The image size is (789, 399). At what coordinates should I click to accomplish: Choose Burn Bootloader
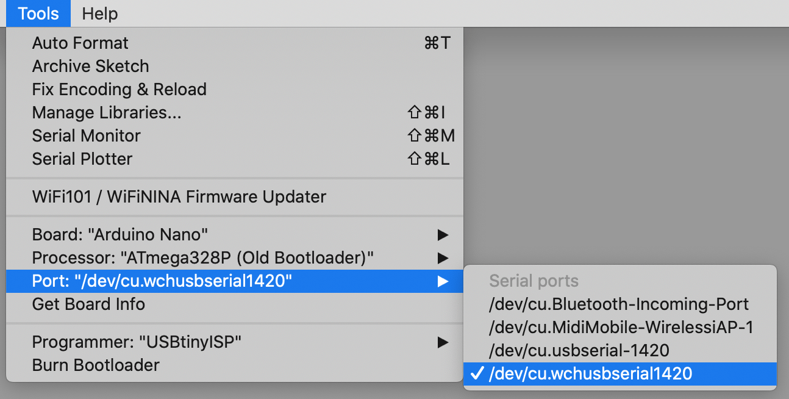coord(235,365)
